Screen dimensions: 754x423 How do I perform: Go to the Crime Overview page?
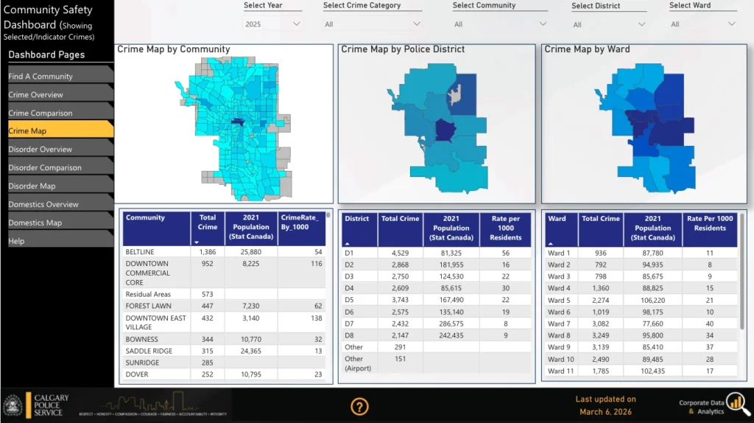57,95
